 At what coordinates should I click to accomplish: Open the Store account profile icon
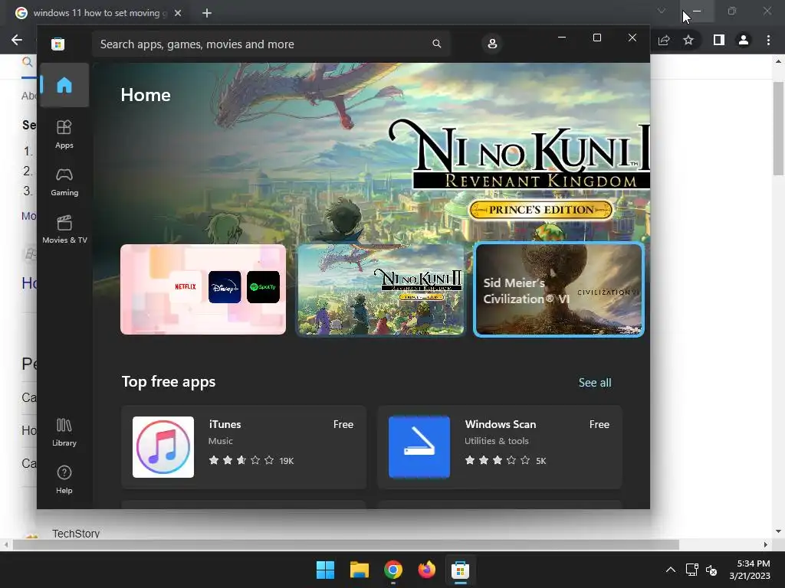pos(492,44)
